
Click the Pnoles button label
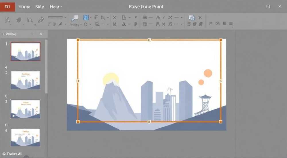click(x=74, y=25)
